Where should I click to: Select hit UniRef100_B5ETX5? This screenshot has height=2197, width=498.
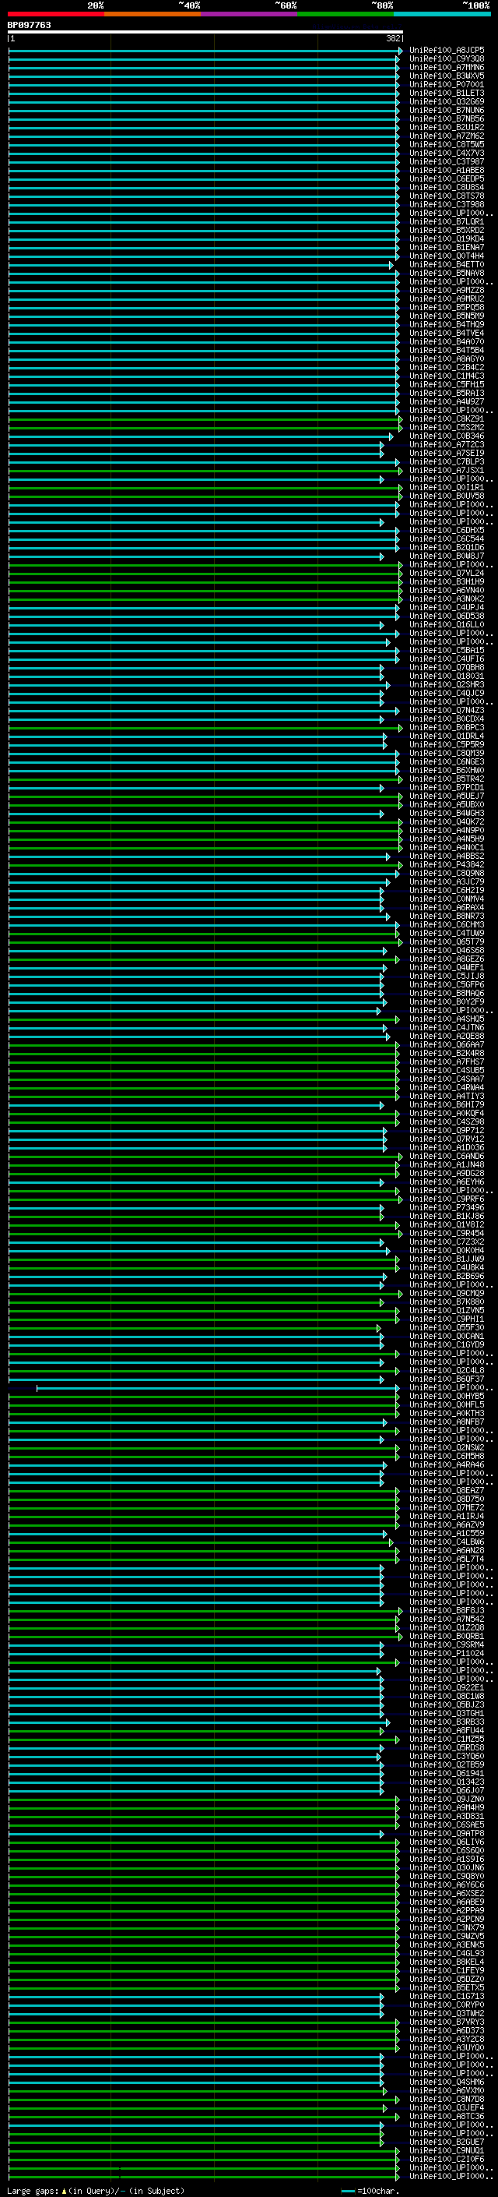pyautogui.click(x=447, y=1988)
